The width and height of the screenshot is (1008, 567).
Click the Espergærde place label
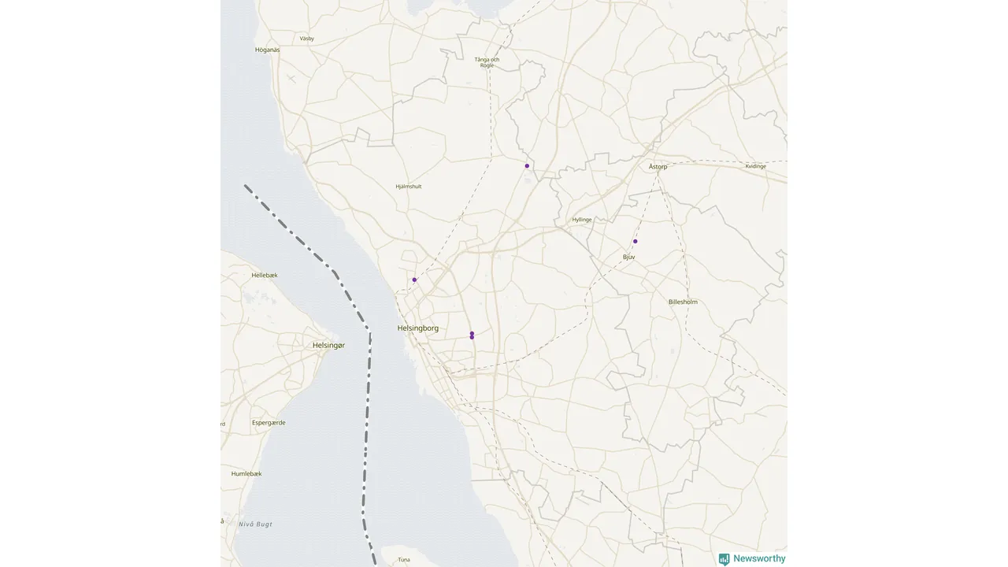click(x=269, y=423)
